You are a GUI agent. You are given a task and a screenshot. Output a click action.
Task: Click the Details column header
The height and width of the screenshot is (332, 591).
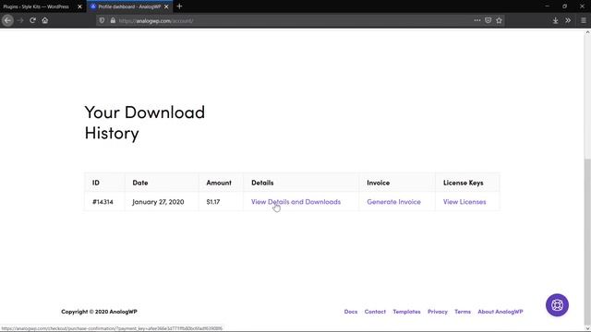point(301,183)
